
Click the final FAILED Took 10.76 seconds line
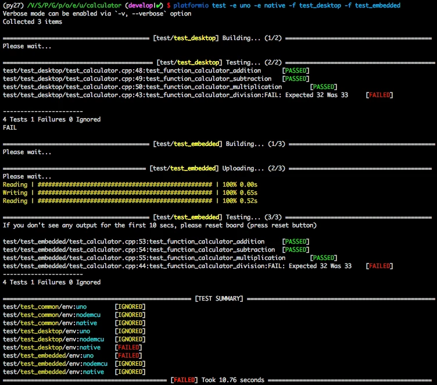coord(217,380)
